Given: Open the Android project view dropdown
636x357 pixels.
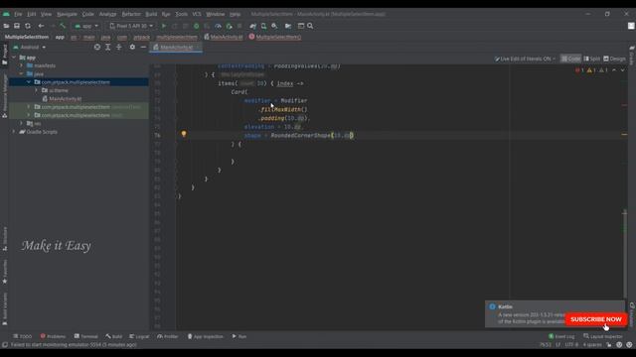Looking at the screenshot, I should tap(29, 48).
